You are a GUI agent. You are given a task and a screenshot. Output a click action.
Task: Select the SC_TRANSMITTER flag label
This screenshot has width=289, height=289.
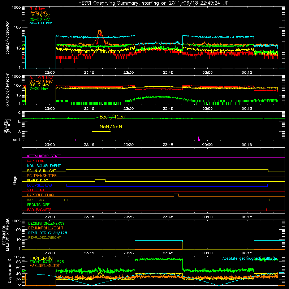[42, 175]
